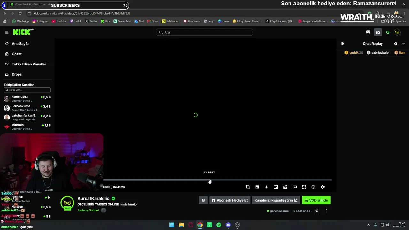409x230 pixels.
Task: Go back in the browser
Action: click(x=5, y=13)
